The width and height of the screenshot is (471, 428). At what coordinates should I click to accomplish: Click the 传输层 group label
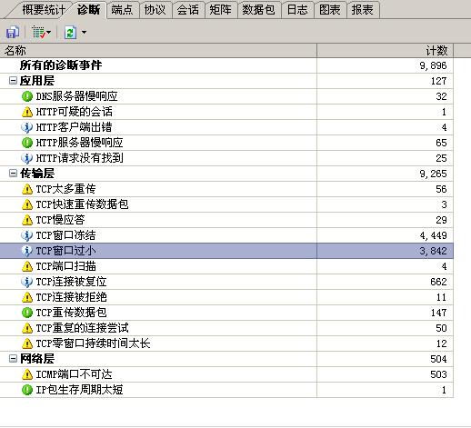tap(37, 174)
